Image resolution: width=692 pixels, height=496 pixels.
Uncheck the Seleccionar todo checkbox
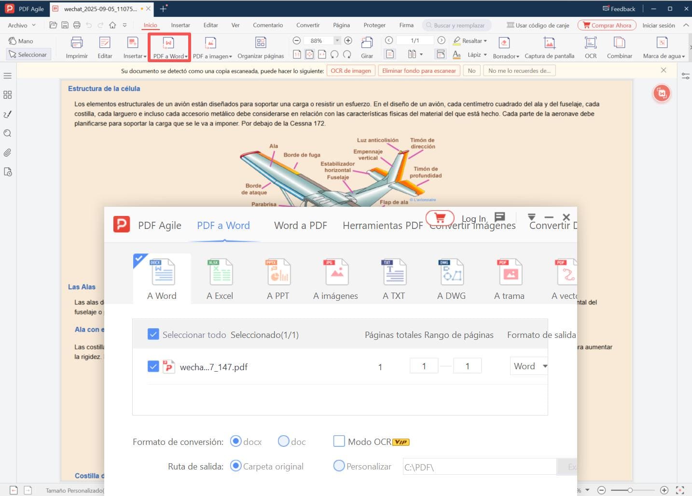coord(153,334)
